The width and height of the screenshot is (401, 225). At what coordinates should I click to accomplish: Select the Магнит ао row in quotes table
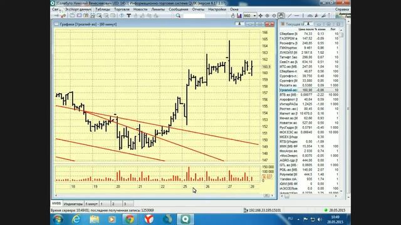(309, 113)
